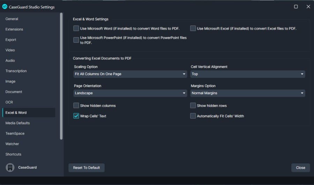Open the OCR settings section
The image size is (314, 185).
point(9,102)
